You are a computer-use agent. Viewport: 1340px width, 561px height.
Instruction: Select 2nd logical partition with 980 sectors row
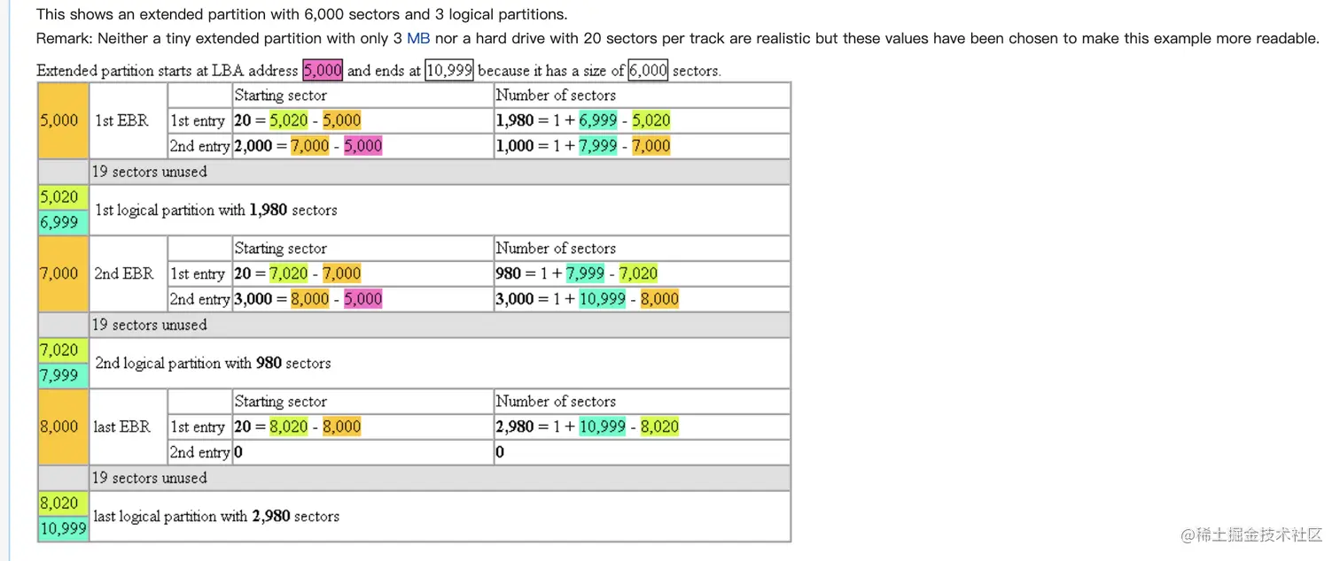pos(440,363)
